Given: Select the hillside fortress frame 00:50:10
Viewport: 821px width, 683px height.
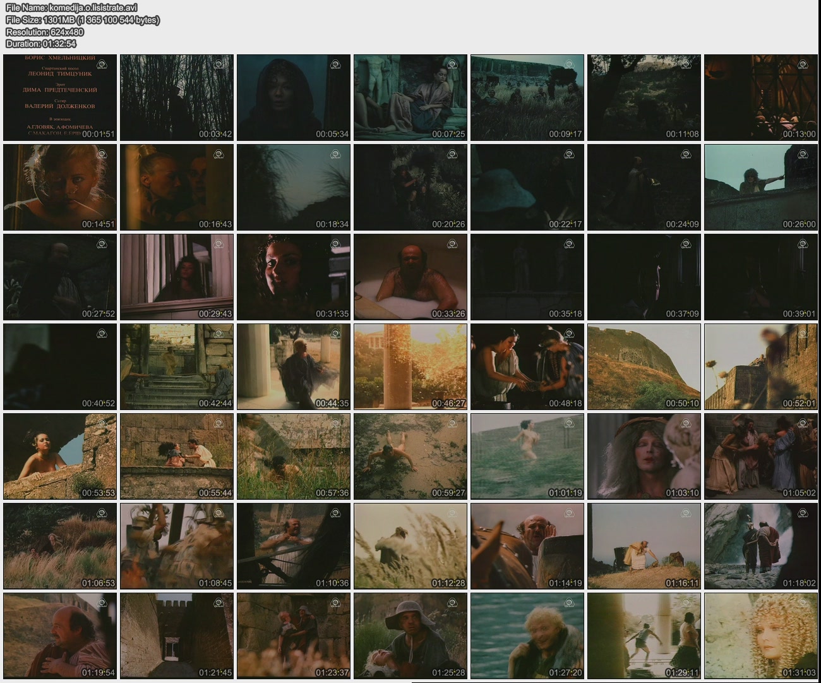Looking at the screenshot, I should pyautogui.click(x=644, y=366).
